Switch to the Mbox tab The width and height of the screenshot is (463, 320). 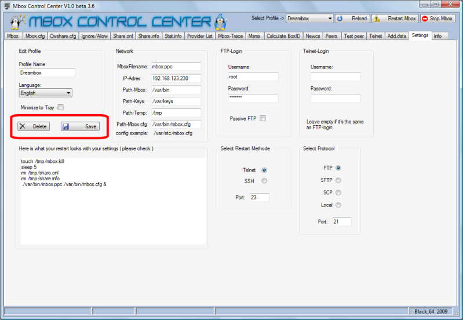tap(13, 36)
